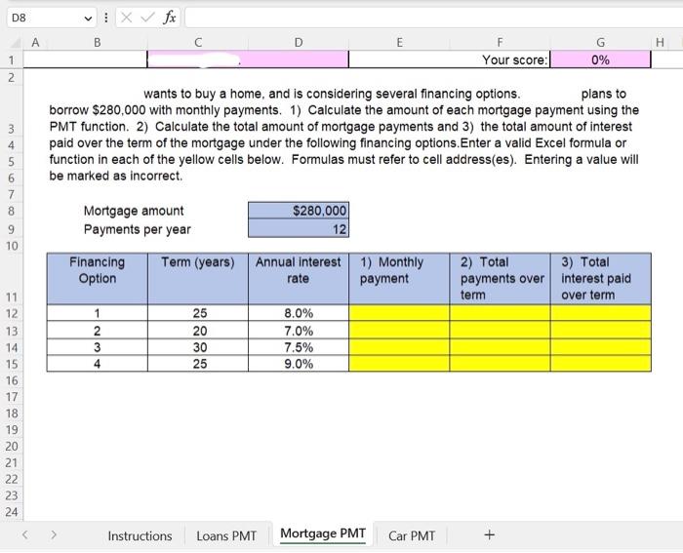This screenshot has width=683, height=553.
Task: Switch to the Loans PMT sheet tab
Action: (x=226, y=536)
